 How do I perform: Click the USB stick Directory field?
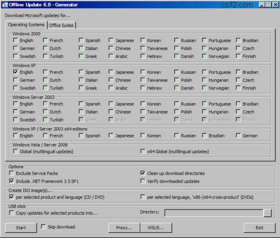tap(214, 213)
